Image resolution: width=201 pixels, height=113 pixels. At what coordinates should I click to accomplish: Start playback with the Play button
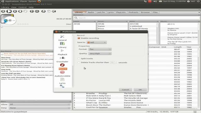9,11
